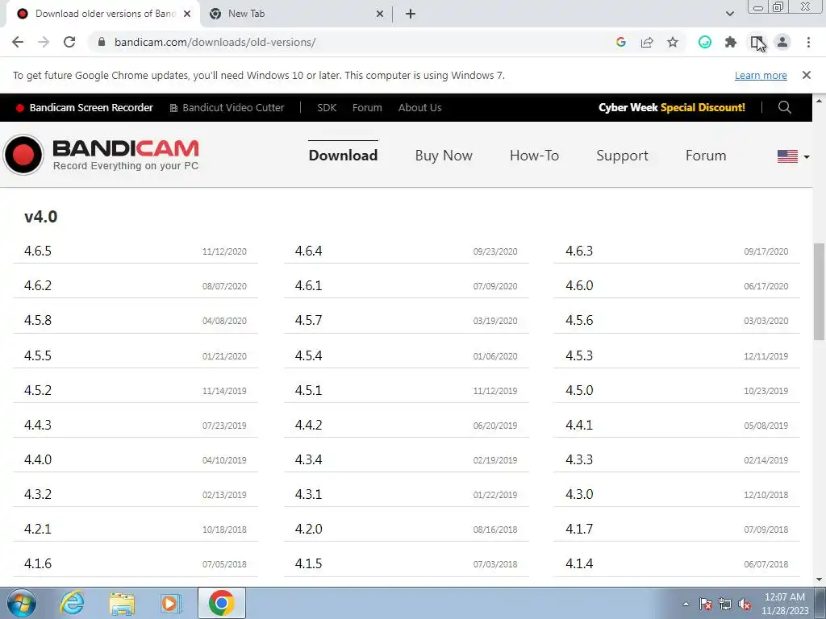Open the About Us link
The width and height of the screenshot is (826, 619).
point(419,107)
